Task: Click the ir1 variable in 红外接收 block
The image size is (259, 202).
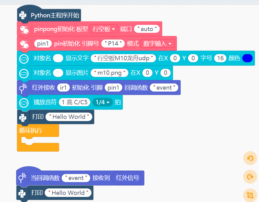Action: [63, 88]
